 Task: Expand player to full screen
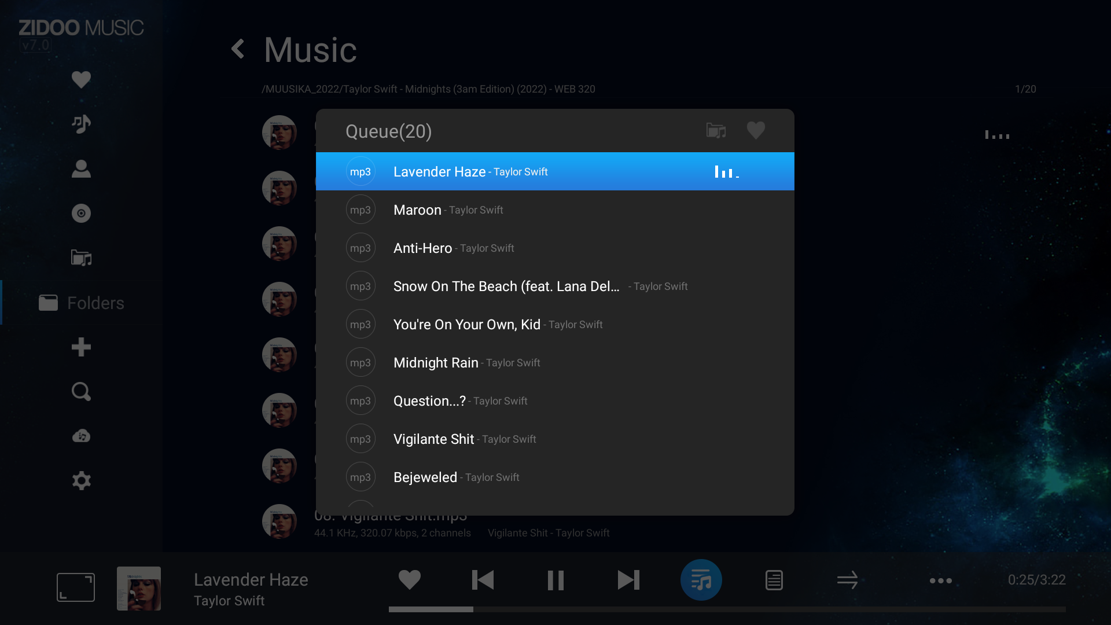pyautogui.click(x=76, y=587)
